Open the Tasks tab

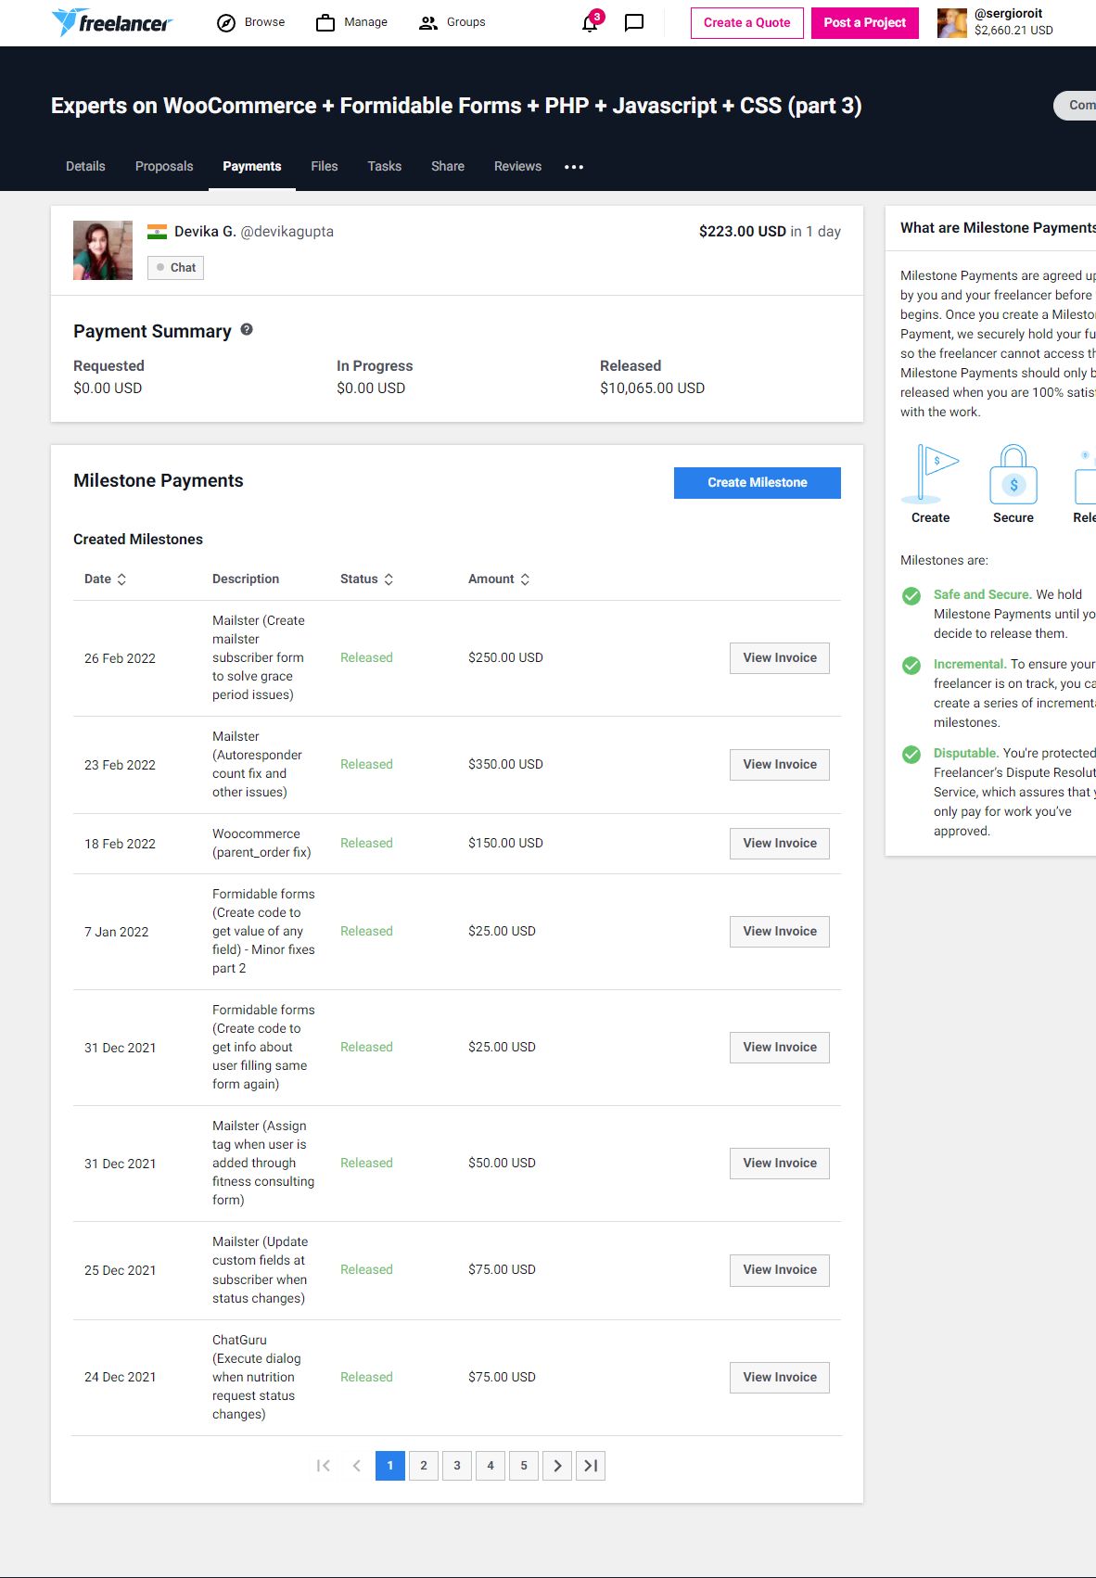(x=385, y=167)
